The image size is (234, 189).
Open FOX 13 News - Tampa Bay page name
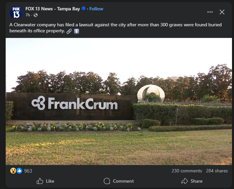(53, 9)
